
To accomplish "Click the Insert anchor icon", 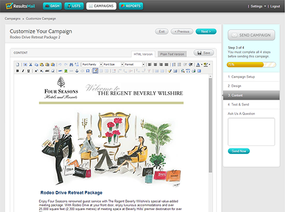I will pyautogui.click(x=77, y=71).
